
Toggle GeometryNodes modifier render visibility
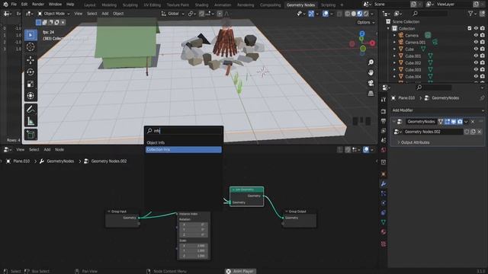click(460, 122)
